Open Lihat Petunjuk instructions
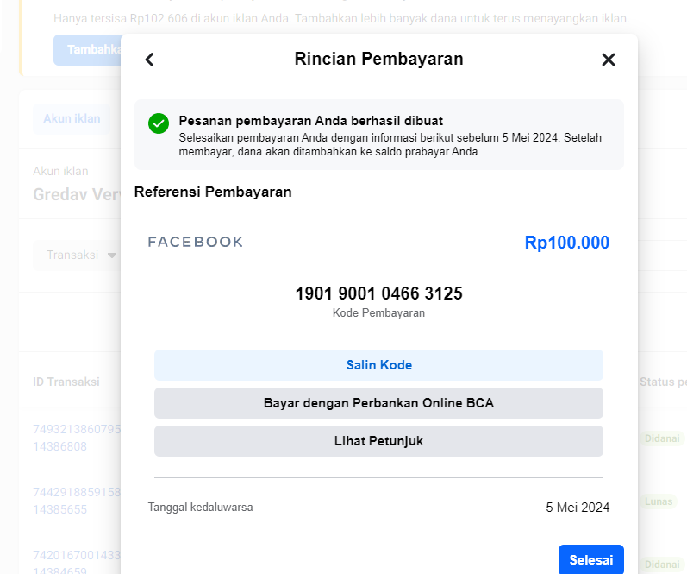 point(378,441)
